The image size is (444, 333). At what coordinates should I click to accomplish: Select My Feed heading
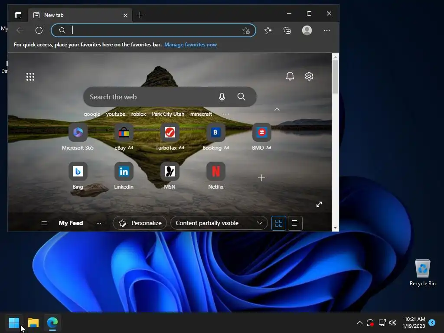tap(71, 223)
